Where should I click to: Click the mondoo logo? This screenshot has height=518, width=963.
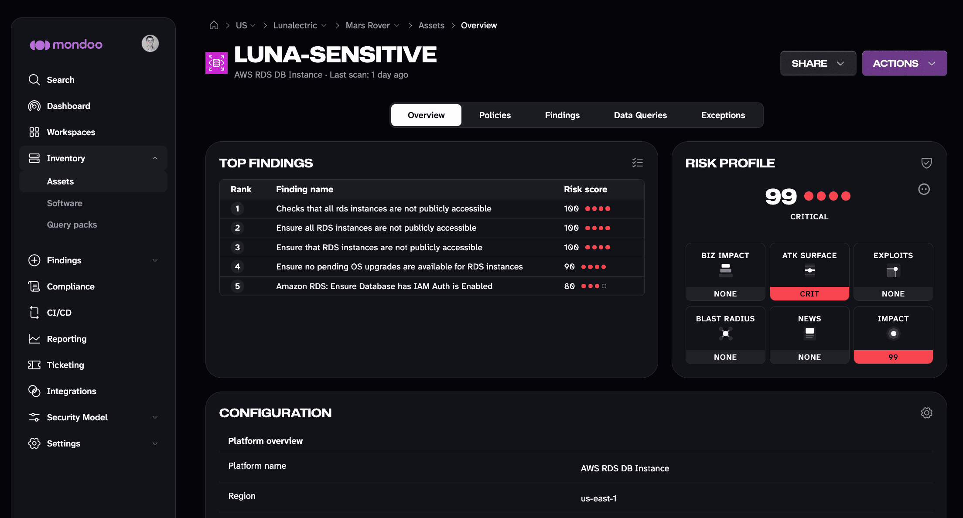(66, 44)
